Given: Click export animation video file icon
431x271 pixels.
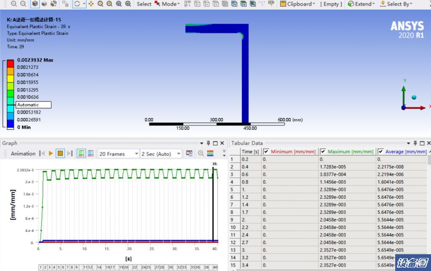Looking at the screenshot, I should [x=189, y=153].
